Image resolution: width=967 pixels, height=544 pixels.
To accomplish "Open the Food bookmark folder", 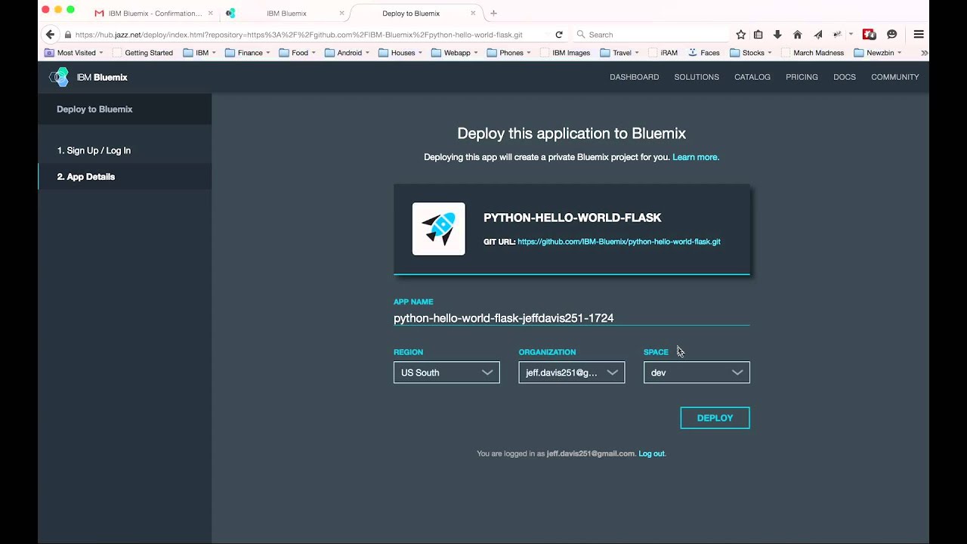I will click(297, 53).
